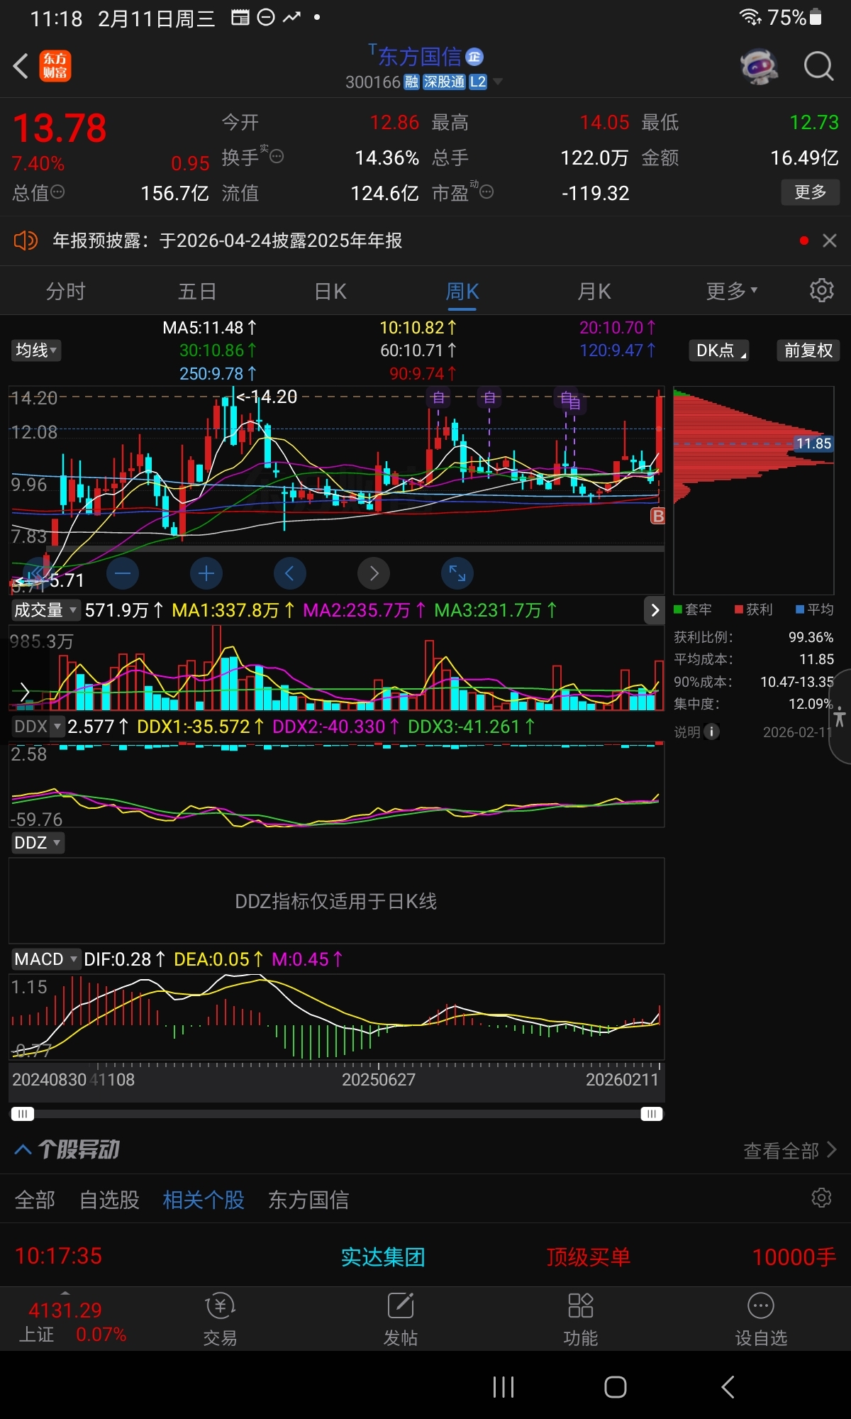Select the 自选股 filter tab

tap(109, 1199)
